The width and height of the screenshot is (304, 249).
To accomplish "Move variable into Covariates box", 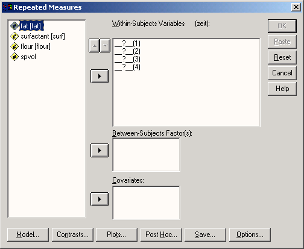I will 100,199.
